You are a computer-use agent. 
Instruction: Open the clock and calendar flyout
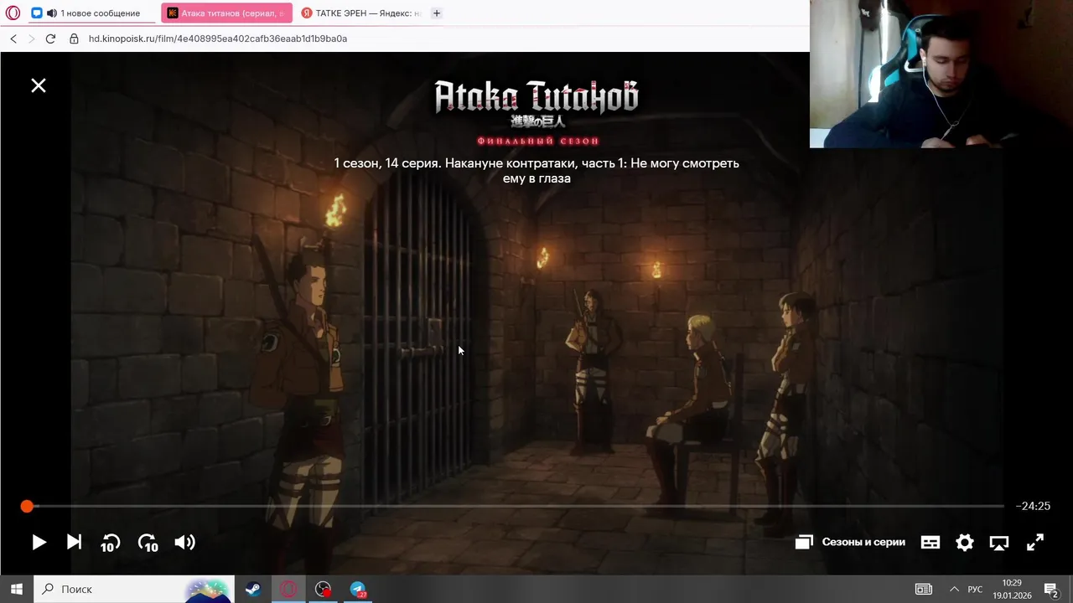point(1012,589)
